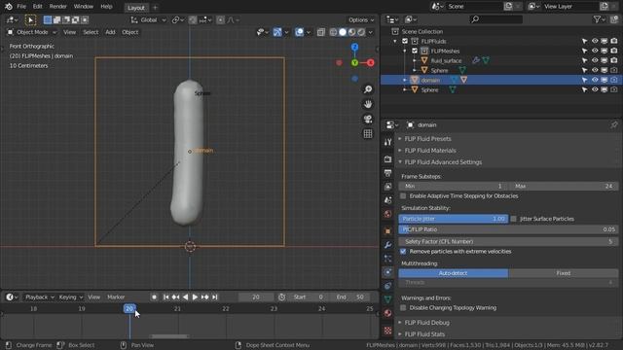Open the Object Mode dropdown

pyautogui.click(x=32, y=32)
